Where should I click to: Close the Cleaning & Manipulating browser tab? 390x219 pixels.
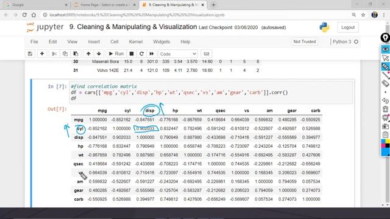(x=203, y=5)
